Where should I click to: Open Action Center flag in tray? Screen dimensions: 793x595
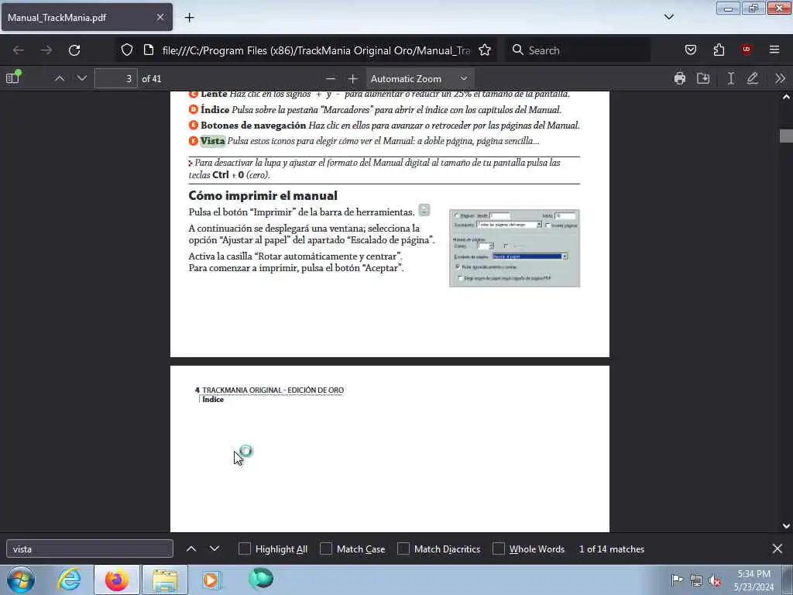pyautogui.click(x=677, y=580)
